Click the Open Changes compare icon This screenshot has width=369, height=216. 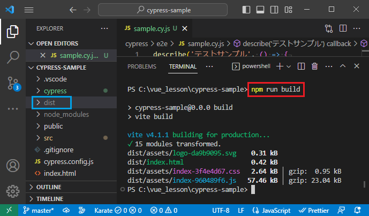pos(329,28)
